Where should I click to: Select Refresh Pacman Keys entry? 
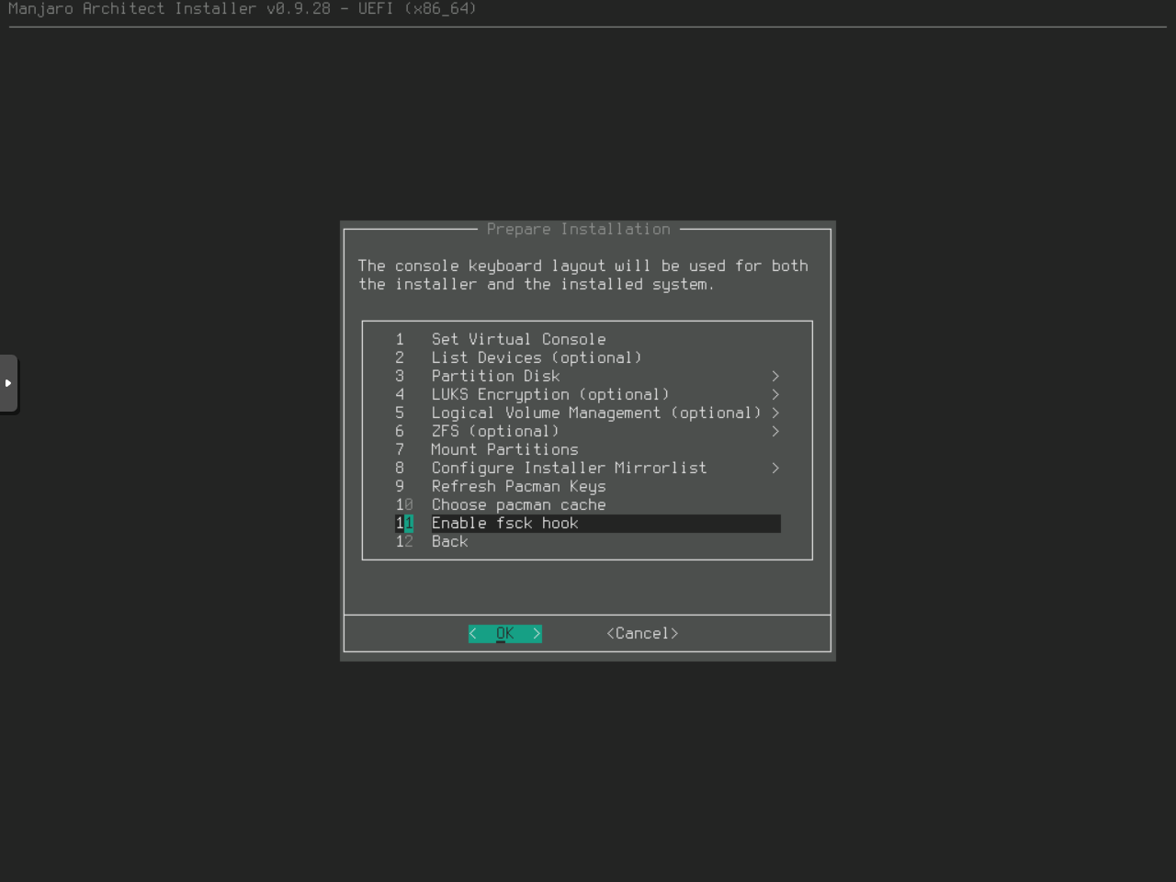tap(518, 486)
